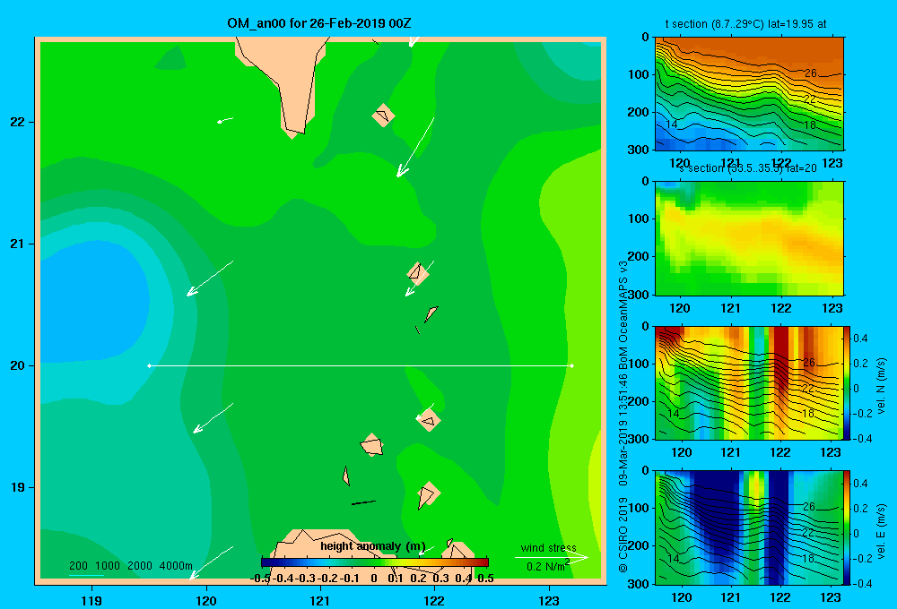Click the 'vel. N (m/s)' axis label
897x609 pixels.
point(881,386)
